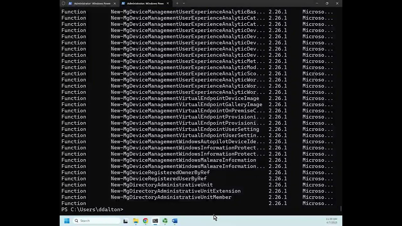The width and height of the screenshot is (402, 226).
Task: Launch Google Chrome from the taskbar
Action: click(145, 221)
